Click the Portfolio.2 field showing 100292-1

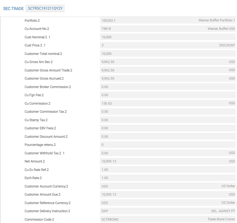point(167,20)
